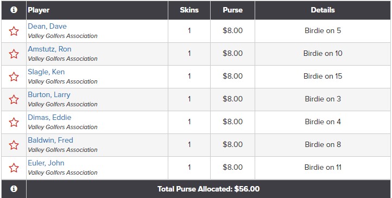Click the Details column header

[x=323, y=10]
